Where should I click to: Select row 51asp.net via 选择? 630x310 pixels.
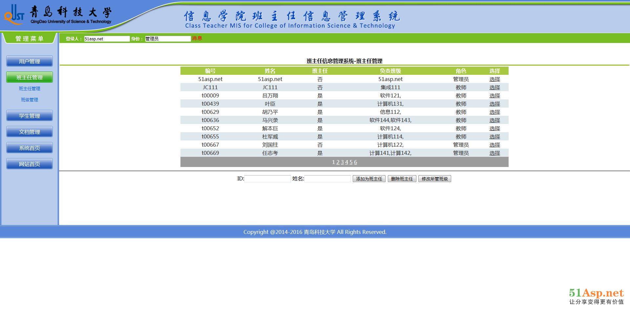495,79
